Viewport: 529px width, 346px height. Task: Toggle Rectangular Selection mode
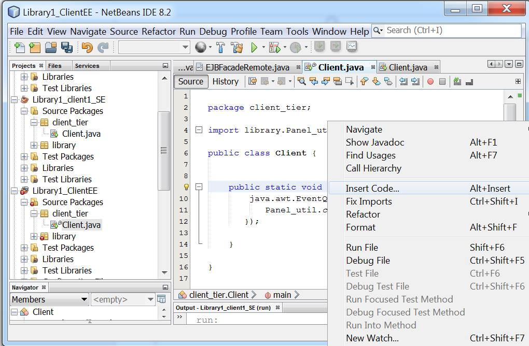coord(350,81)
